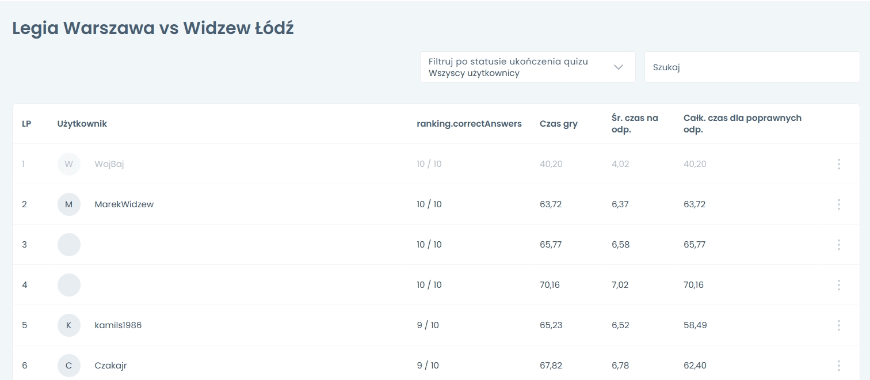This screenshot has height=380, width=870.
Task: Select the MarekWidzew username
Action: [x=124, y=204]
